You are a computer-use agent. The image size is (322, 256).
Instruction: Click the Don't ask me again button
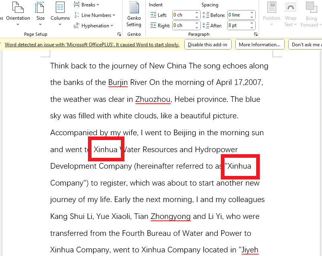(306, 45)
